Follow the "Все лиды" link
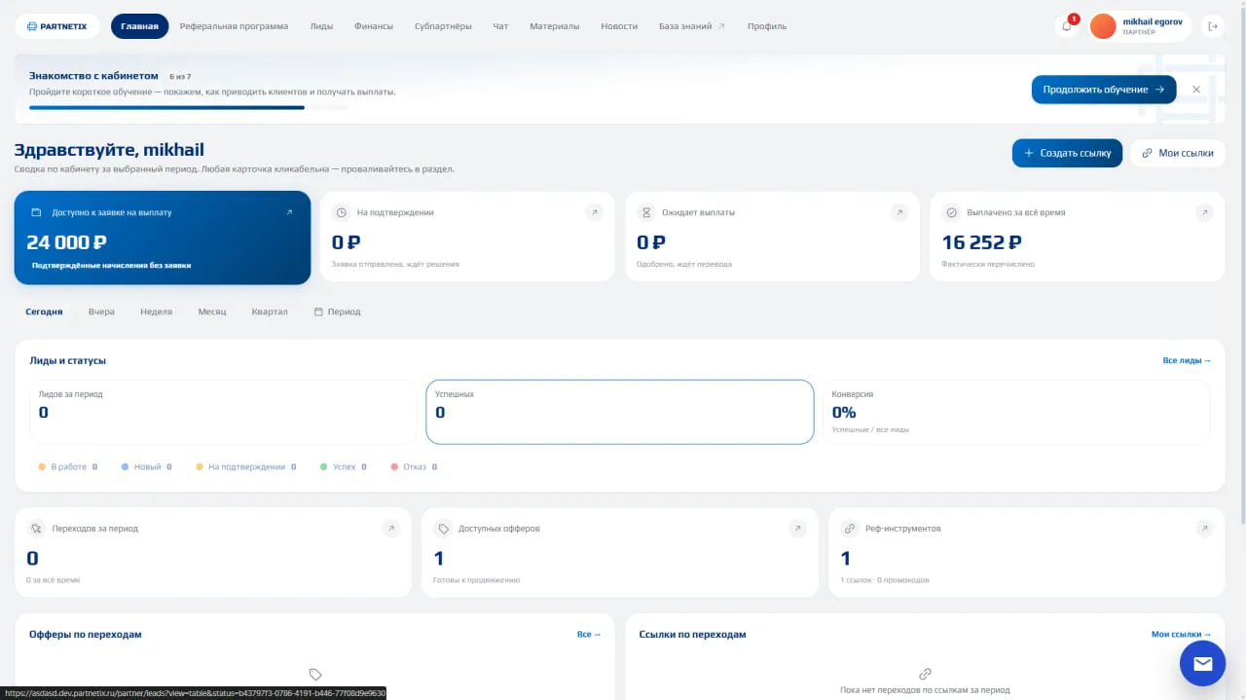 (1187, 360)
